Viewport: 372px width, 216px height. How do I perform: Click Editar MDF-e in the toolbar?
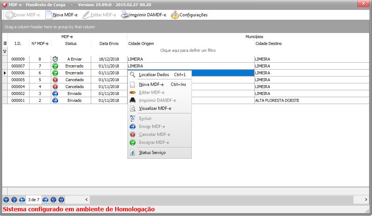click(x=99, y=15)
